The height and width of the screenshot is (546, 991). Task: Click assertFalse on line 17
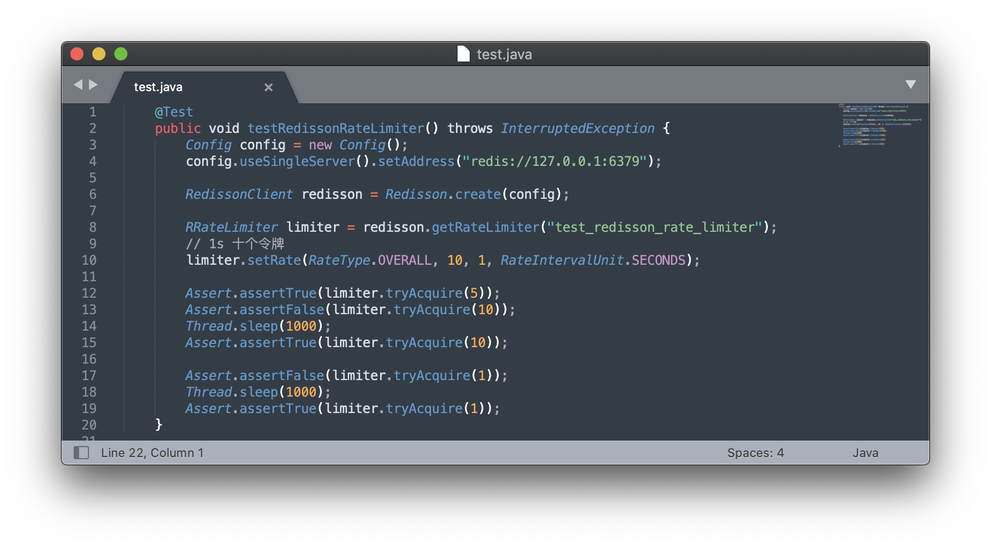(282, 376)
